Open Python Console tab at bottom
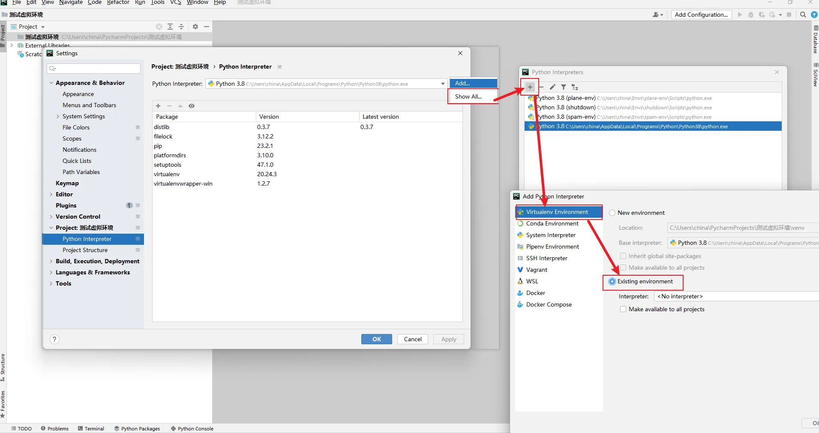Screen dimensions: 819x433 pos(192,429)
